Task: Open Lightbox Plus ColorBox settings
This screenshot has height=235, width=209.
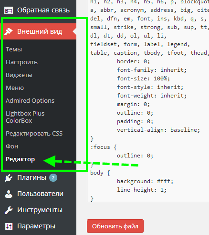Action: point(25,117)
